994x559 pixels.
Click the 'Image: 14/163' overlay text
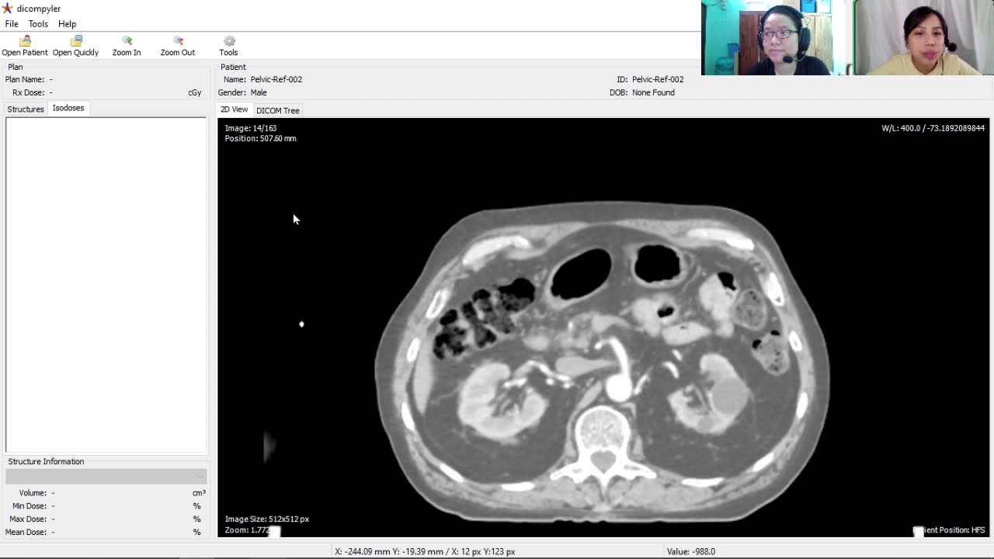click(251, 128)
